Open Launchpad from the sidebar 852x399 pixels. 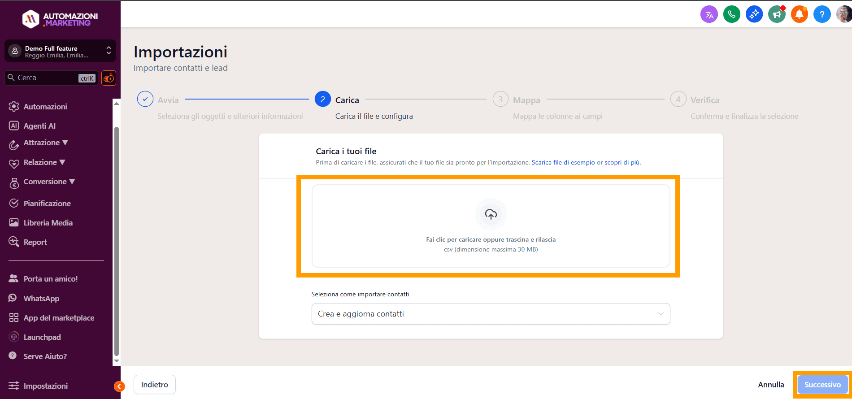point(42,337)
